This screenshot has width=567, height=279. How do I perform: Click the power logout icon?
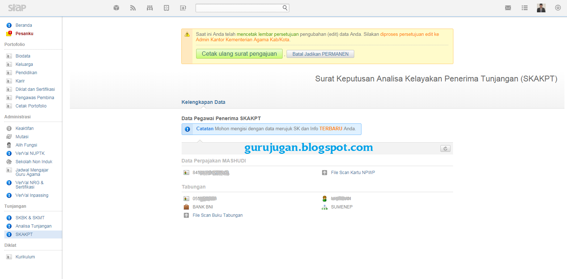pyautogui.click(x=558, y=8)
